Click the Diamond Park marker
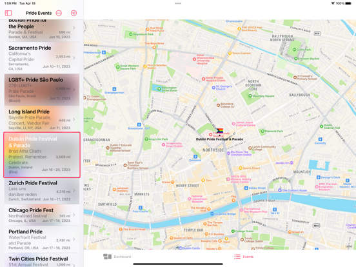Viewport: 356px width, 267px height. (x=262, y=131)
